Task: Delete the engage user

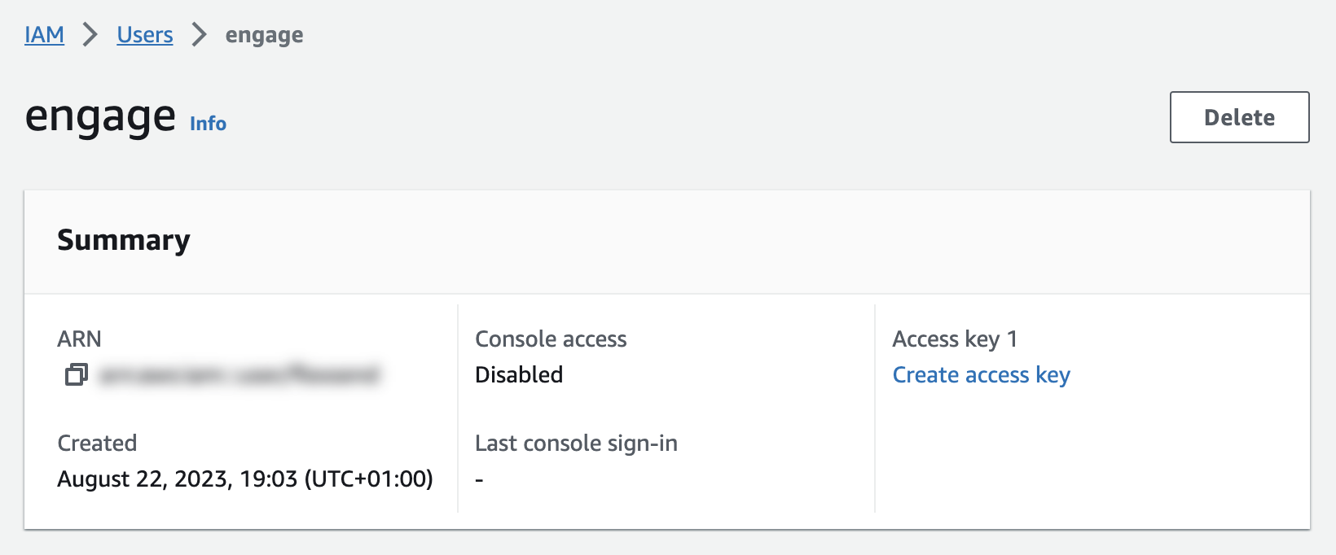Action: (1239, 117)
